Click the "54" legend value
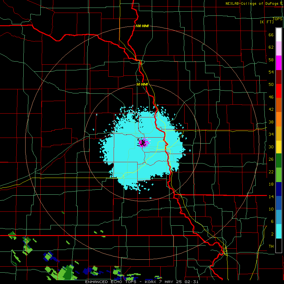This screenshot has height=284, width=284. (x=271, y=72)
